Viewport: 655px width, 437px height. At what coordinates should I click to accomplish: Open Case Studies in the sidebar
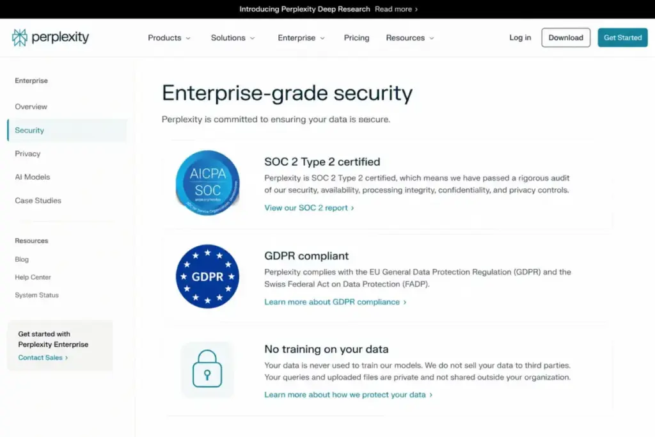pos(38,200)
